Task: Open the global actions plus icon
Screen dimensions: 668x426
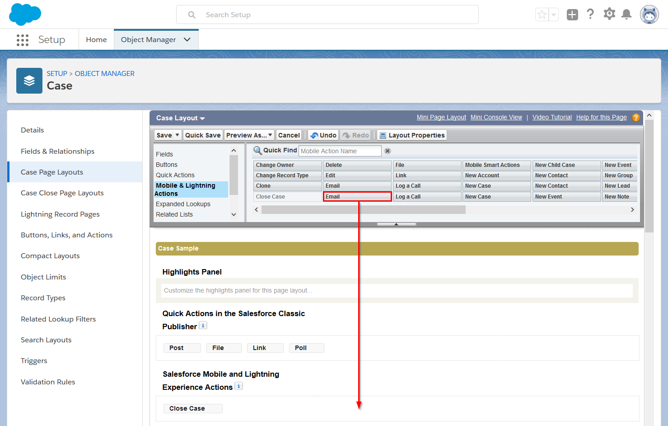Action: point(572,14)
